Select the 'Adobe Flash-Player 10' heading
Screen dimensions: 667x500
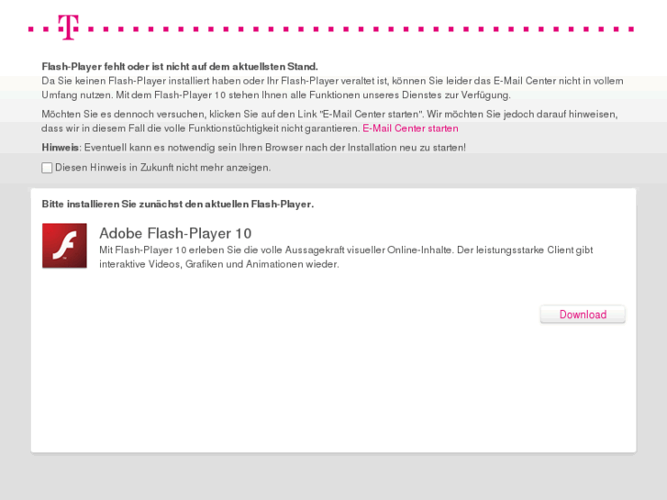point(175,233)
